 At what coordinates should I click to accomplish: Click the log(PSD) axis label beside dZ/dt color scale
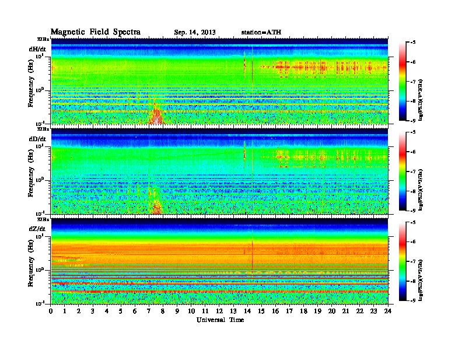click(x=421, y=280)
